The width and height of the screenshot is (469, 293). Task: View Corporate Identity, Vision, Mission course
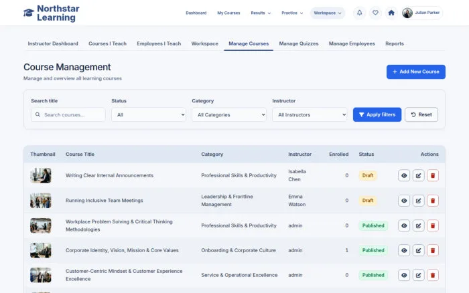[x=404, y=251]
